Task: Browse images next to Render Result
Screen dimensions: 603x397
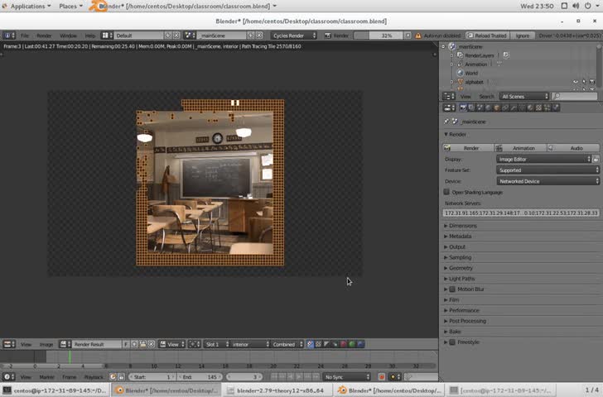Action: point(65,344)
